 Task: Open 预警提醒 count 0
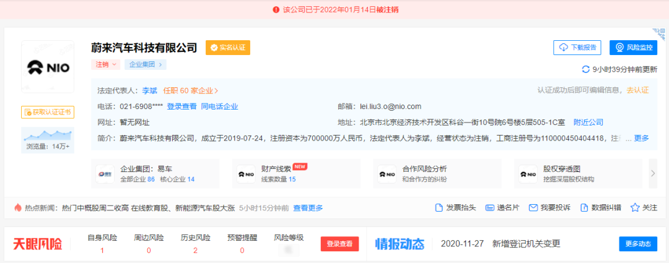tap(242, 250)
